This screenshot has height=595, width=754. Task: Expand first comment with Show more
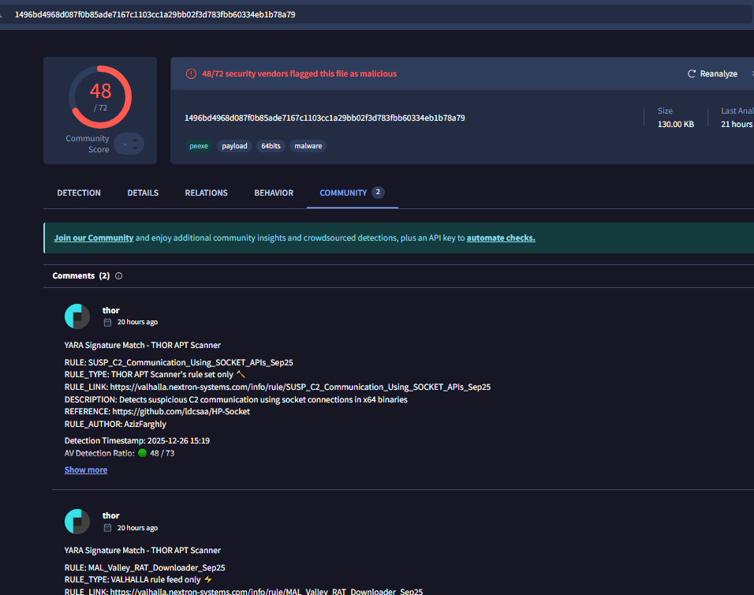[86, 470]
